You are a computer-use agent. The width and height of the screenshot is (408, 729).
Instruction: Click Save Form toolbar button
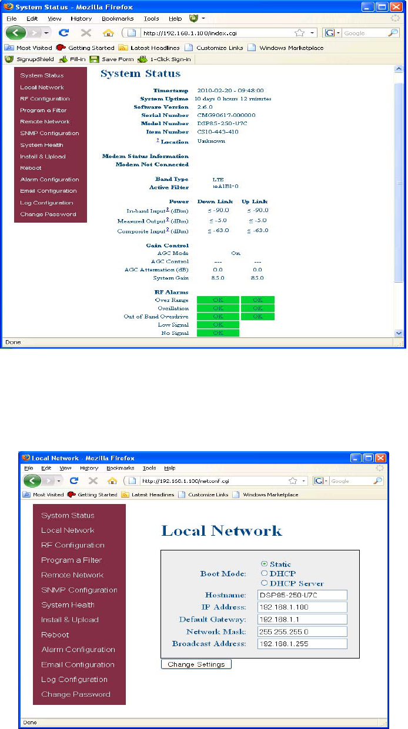112,59
